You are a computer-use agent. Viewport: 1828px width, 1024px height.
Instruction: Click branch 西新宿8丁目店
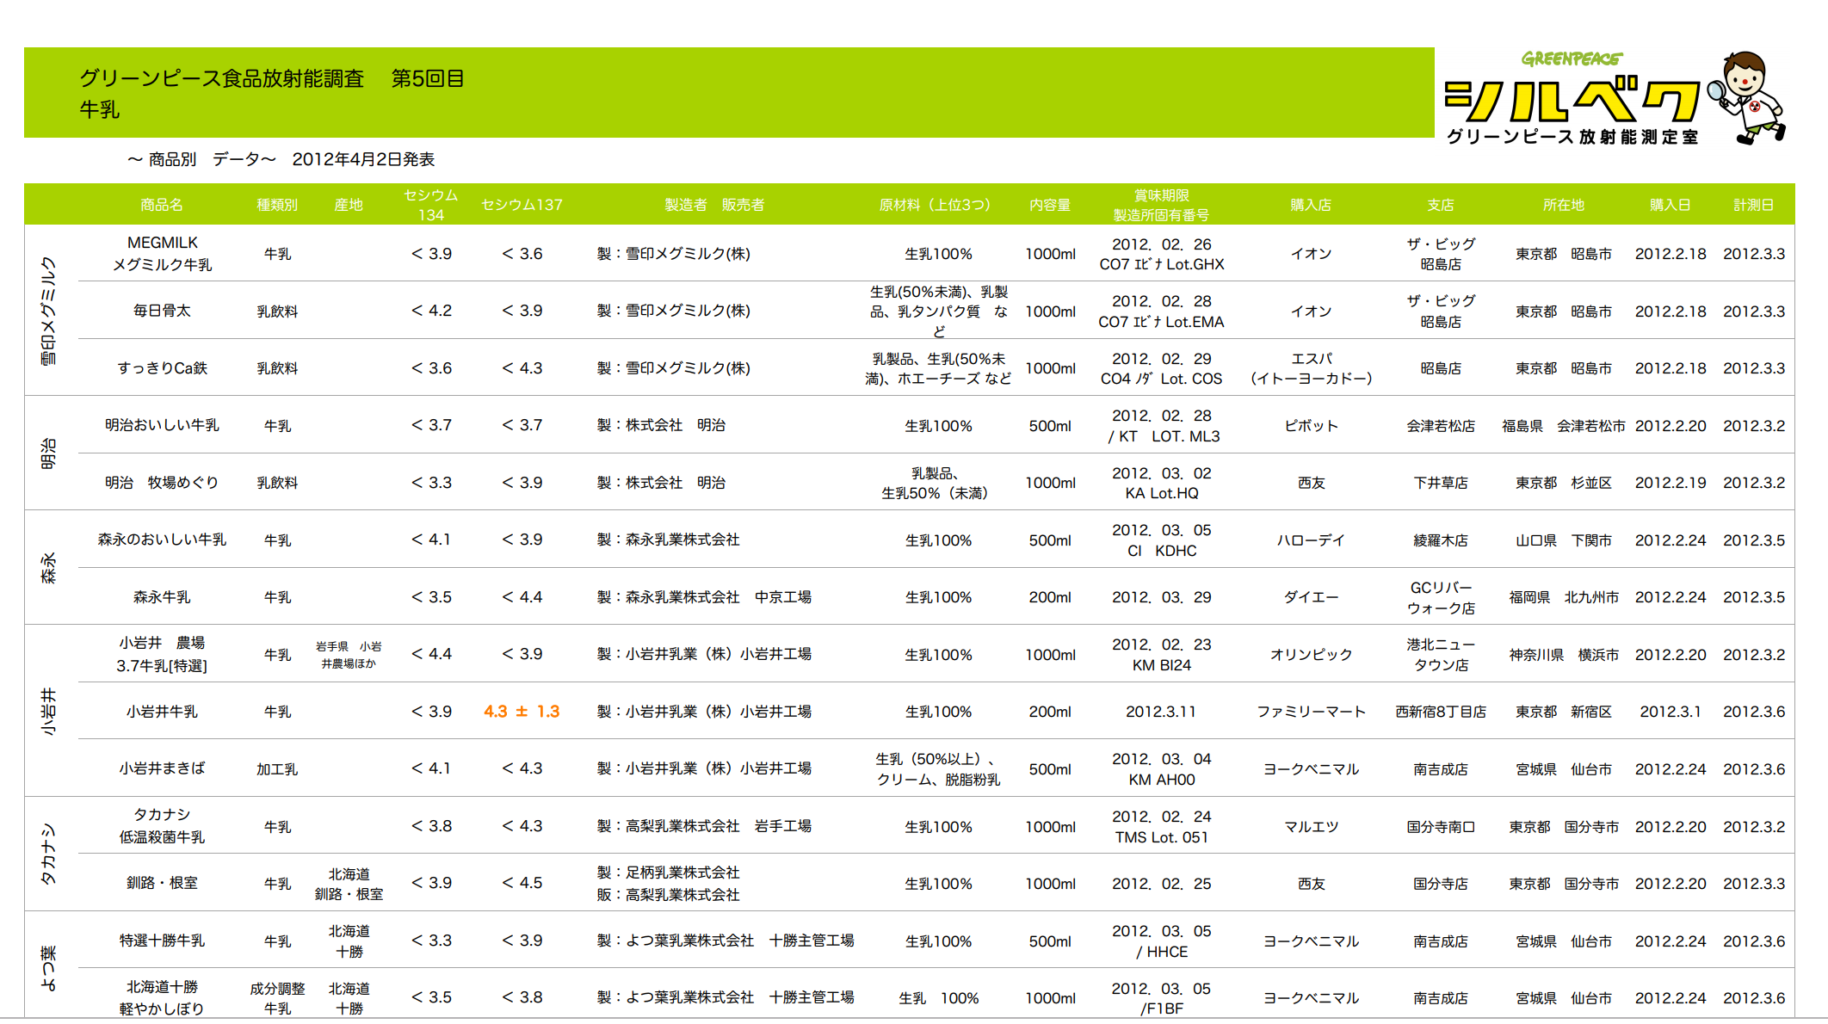(1441, 712)
